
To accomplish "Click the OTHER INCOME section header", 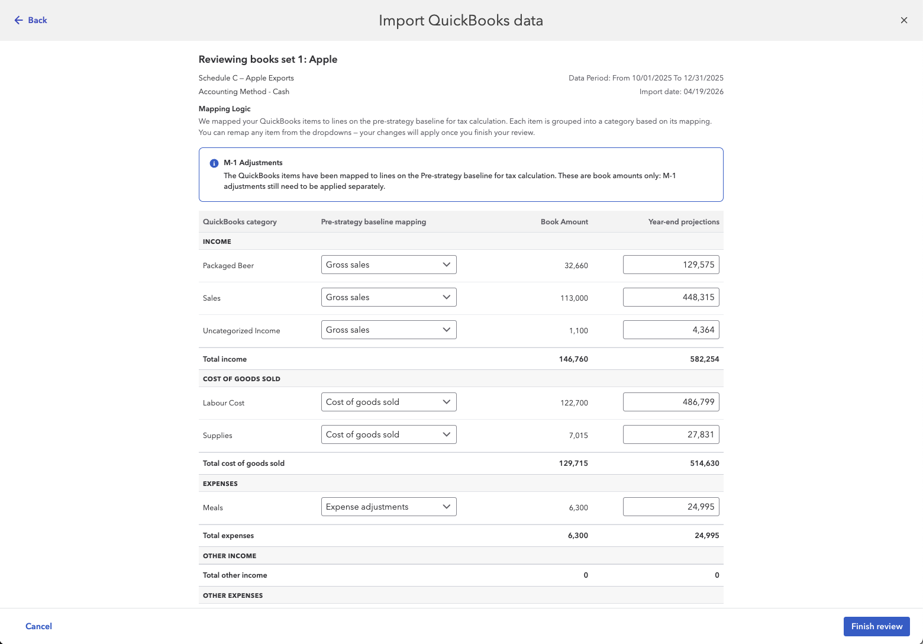I will click(230, 556).
